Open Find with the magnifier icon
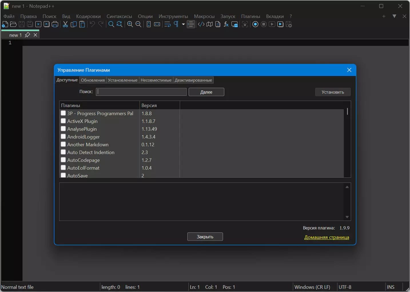This screenshot has width=410, height=292. 111,24
